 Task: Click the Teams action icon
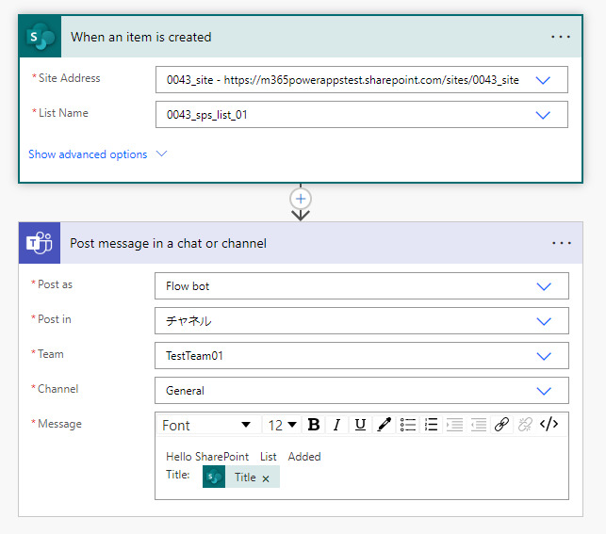coord(41,243)
